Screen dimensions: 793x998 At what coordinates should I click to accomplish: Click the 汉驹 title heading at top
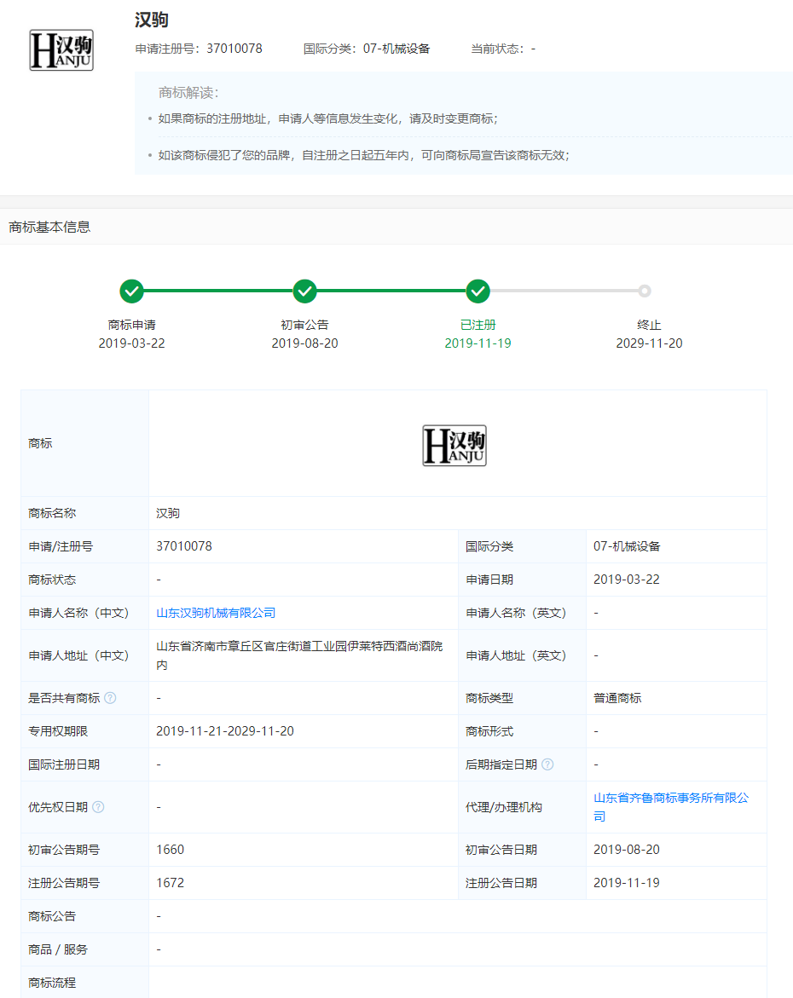pyautogui.click(x=152, y=20)
